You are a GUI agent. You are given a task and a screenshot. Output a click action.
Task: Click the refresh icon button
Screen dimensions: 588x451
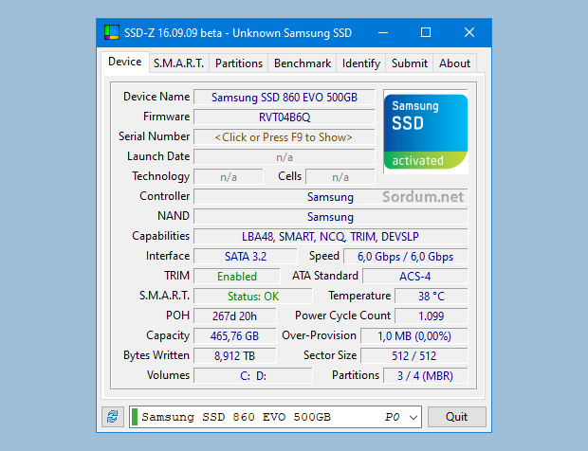click(113, 417)
